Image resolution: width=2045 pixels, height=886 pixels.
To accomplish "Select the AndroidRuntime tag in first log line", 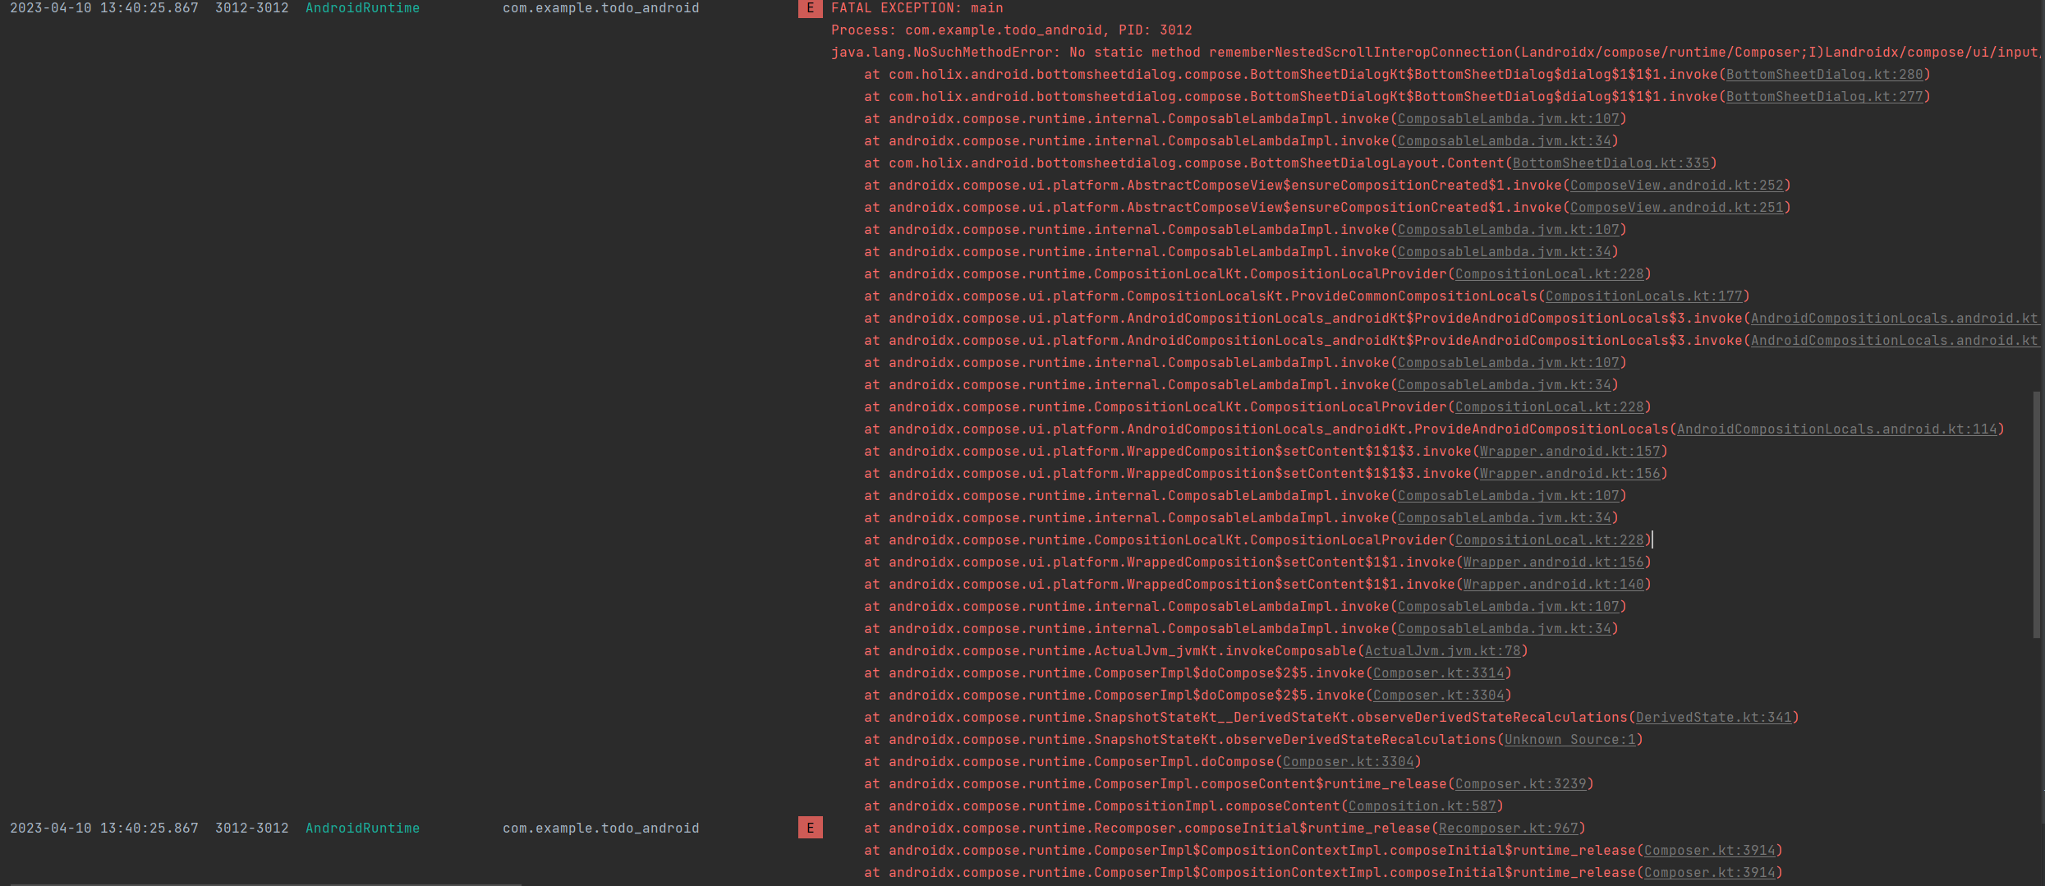I will (x=362, y=8).
